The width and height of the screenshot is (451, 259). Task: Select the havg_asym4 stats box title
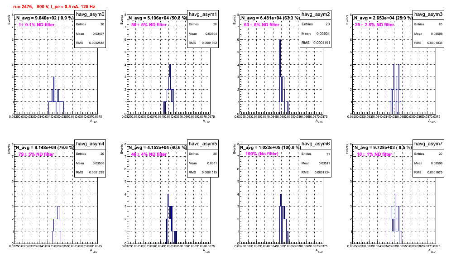[90, 144]
